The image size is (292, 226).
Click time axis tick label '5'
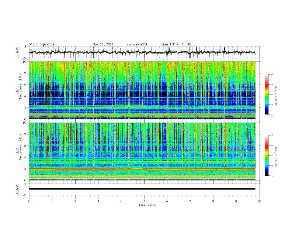pyautogui.click(x=144, y=201)
